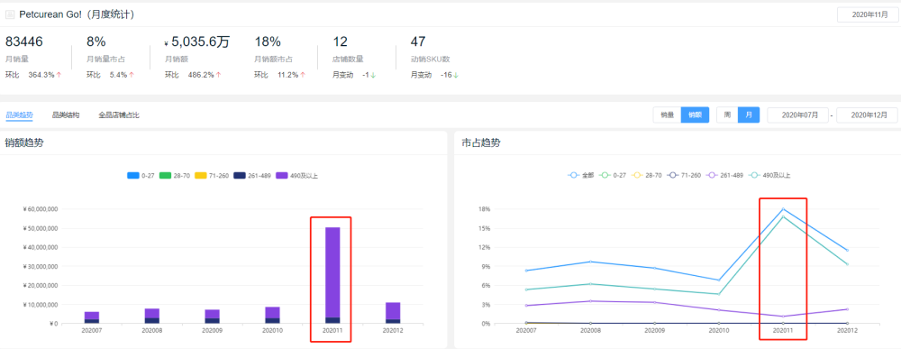
Task: Click the 47 动销SKU数 value
Action: tap(418, 41)
